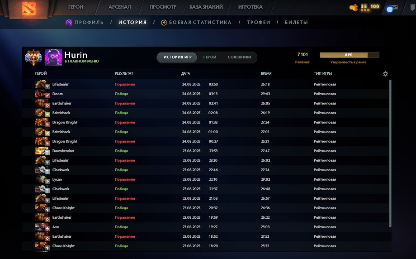Click Hurin's purple profile avatar
The height and width of the screenshot is (259, 416).
(53, 57)
